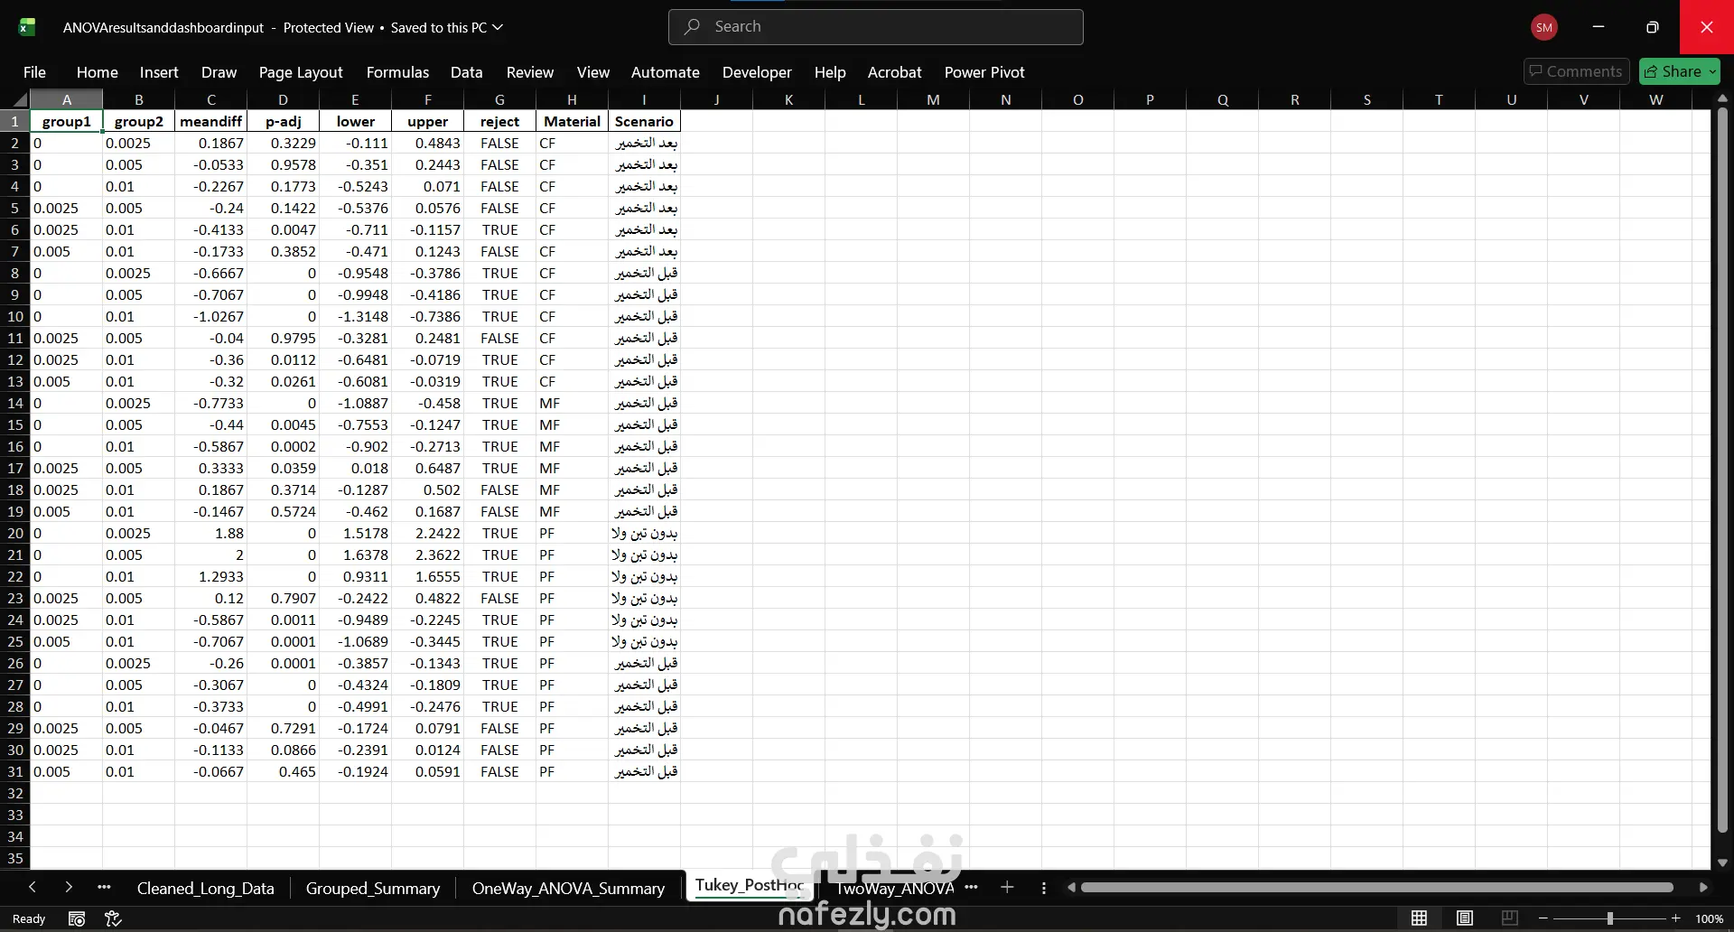
Task: Open the Acrobat ribbon tab
Action: pyautogui.click(x=895, y=72)
